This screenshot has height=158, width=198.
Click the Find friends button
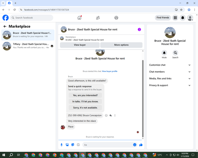tap(163, 18)
